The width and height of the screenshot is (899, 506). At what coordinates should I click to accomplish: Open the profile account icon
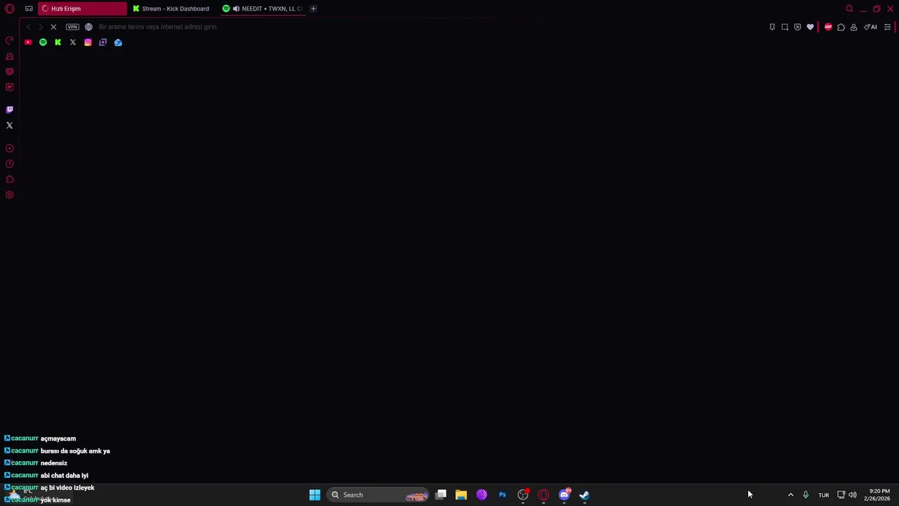(853, 27)
